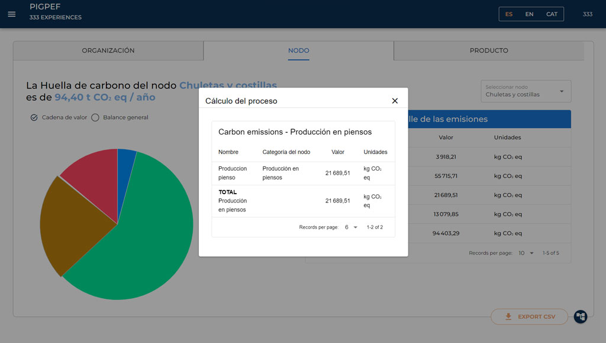Click the 333 user label in header

point(587,14)
